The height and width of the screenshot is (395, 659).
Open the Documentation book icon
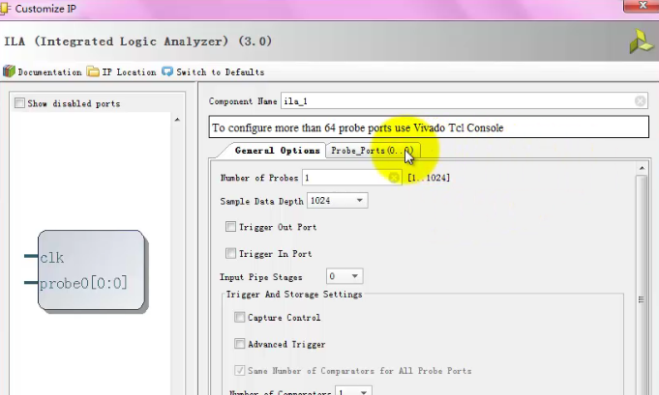[9, 71]
